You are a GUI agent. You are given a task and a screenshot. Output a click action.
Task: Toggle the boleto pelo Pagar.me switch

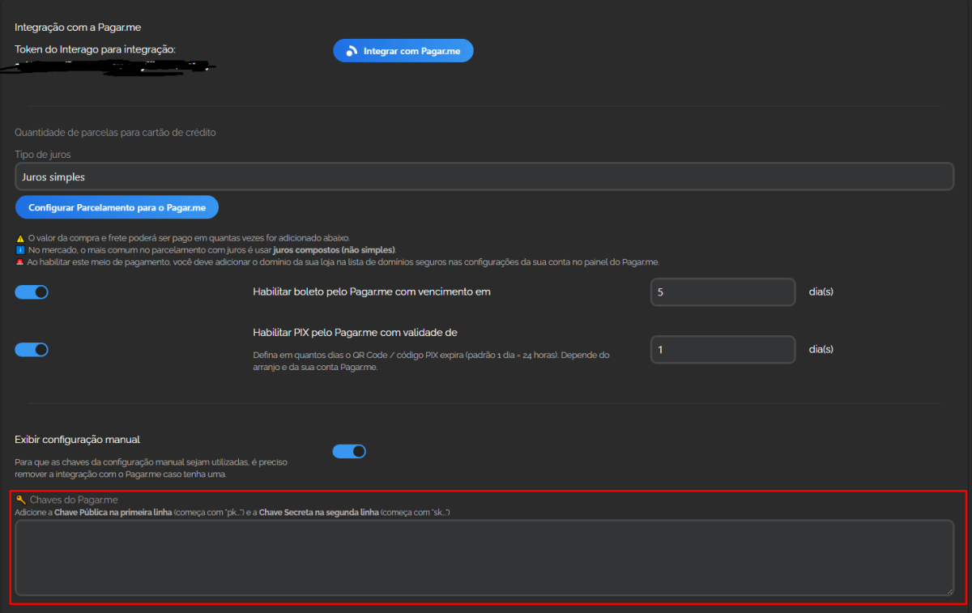(x=32, y=292)
